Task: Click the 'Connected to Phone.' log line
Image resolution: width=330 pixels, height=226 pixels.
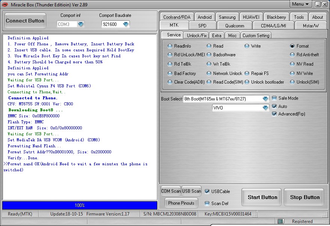Action: pos(33,98)
